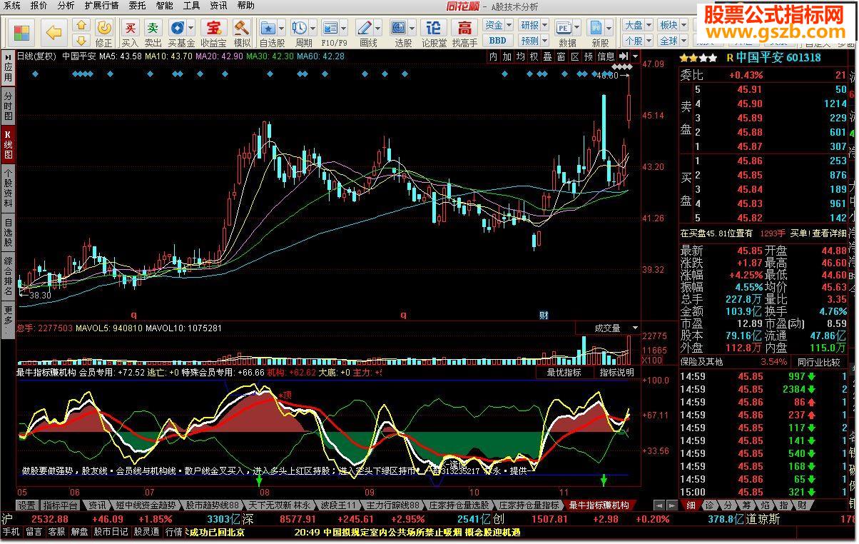Click the 股市日记 status bar entry

pyautogui.click(x=110, y=532)
